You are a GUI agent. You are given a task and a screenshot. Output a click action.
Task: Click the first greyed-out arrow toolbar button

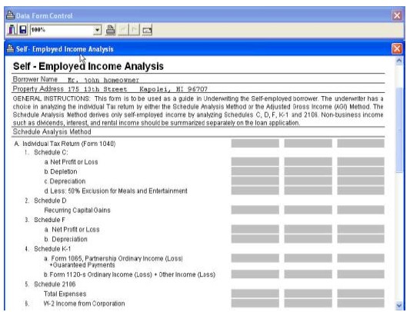click(x=123, y=30)
